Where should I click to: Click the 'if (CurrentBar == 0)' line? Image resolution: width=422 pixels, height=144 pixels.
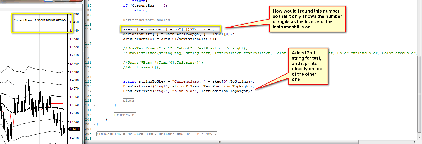click(145, 6)
